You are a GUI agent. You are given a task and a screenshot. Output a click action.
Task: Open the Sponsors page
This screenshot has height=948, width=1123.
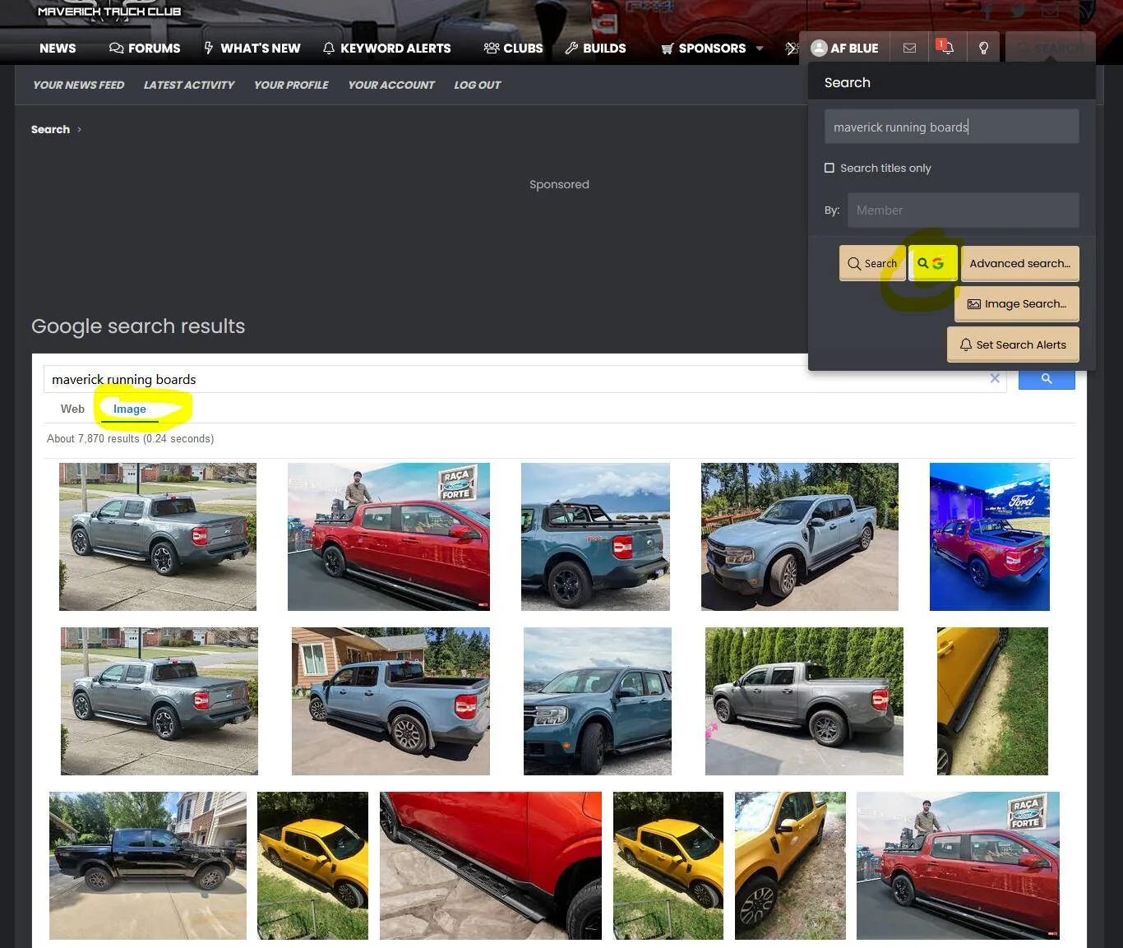coord(704,49)
